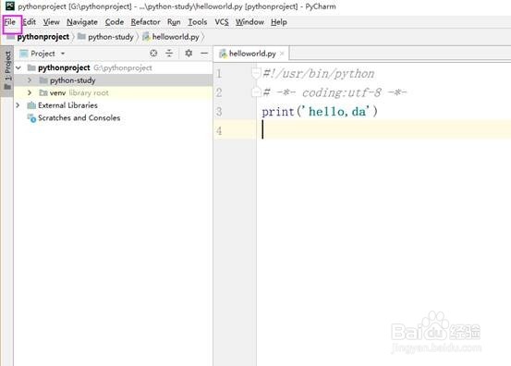Viewport: 511px width, 366px height.
Task: Open the View menu
Action: click(x=51, y=22)
